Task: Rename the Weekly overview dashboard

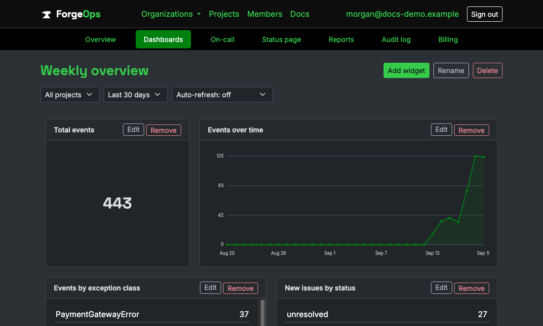Action: (451, 70)
